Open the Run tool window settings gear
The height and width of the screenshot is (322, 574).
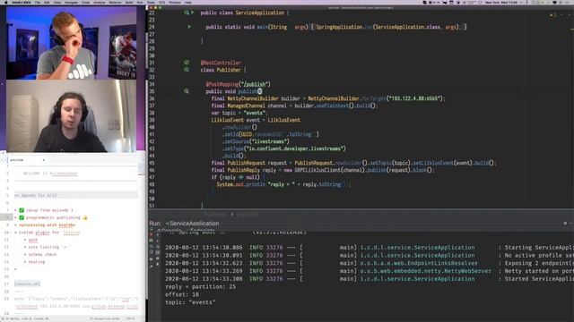[565, 223]
